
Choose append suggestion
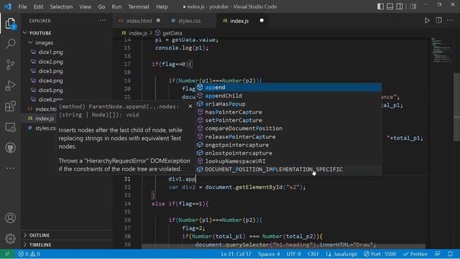289,87
